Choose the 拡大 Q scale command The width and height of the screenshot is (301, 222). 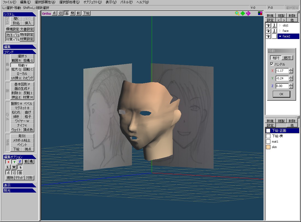(x=16, y=69)
